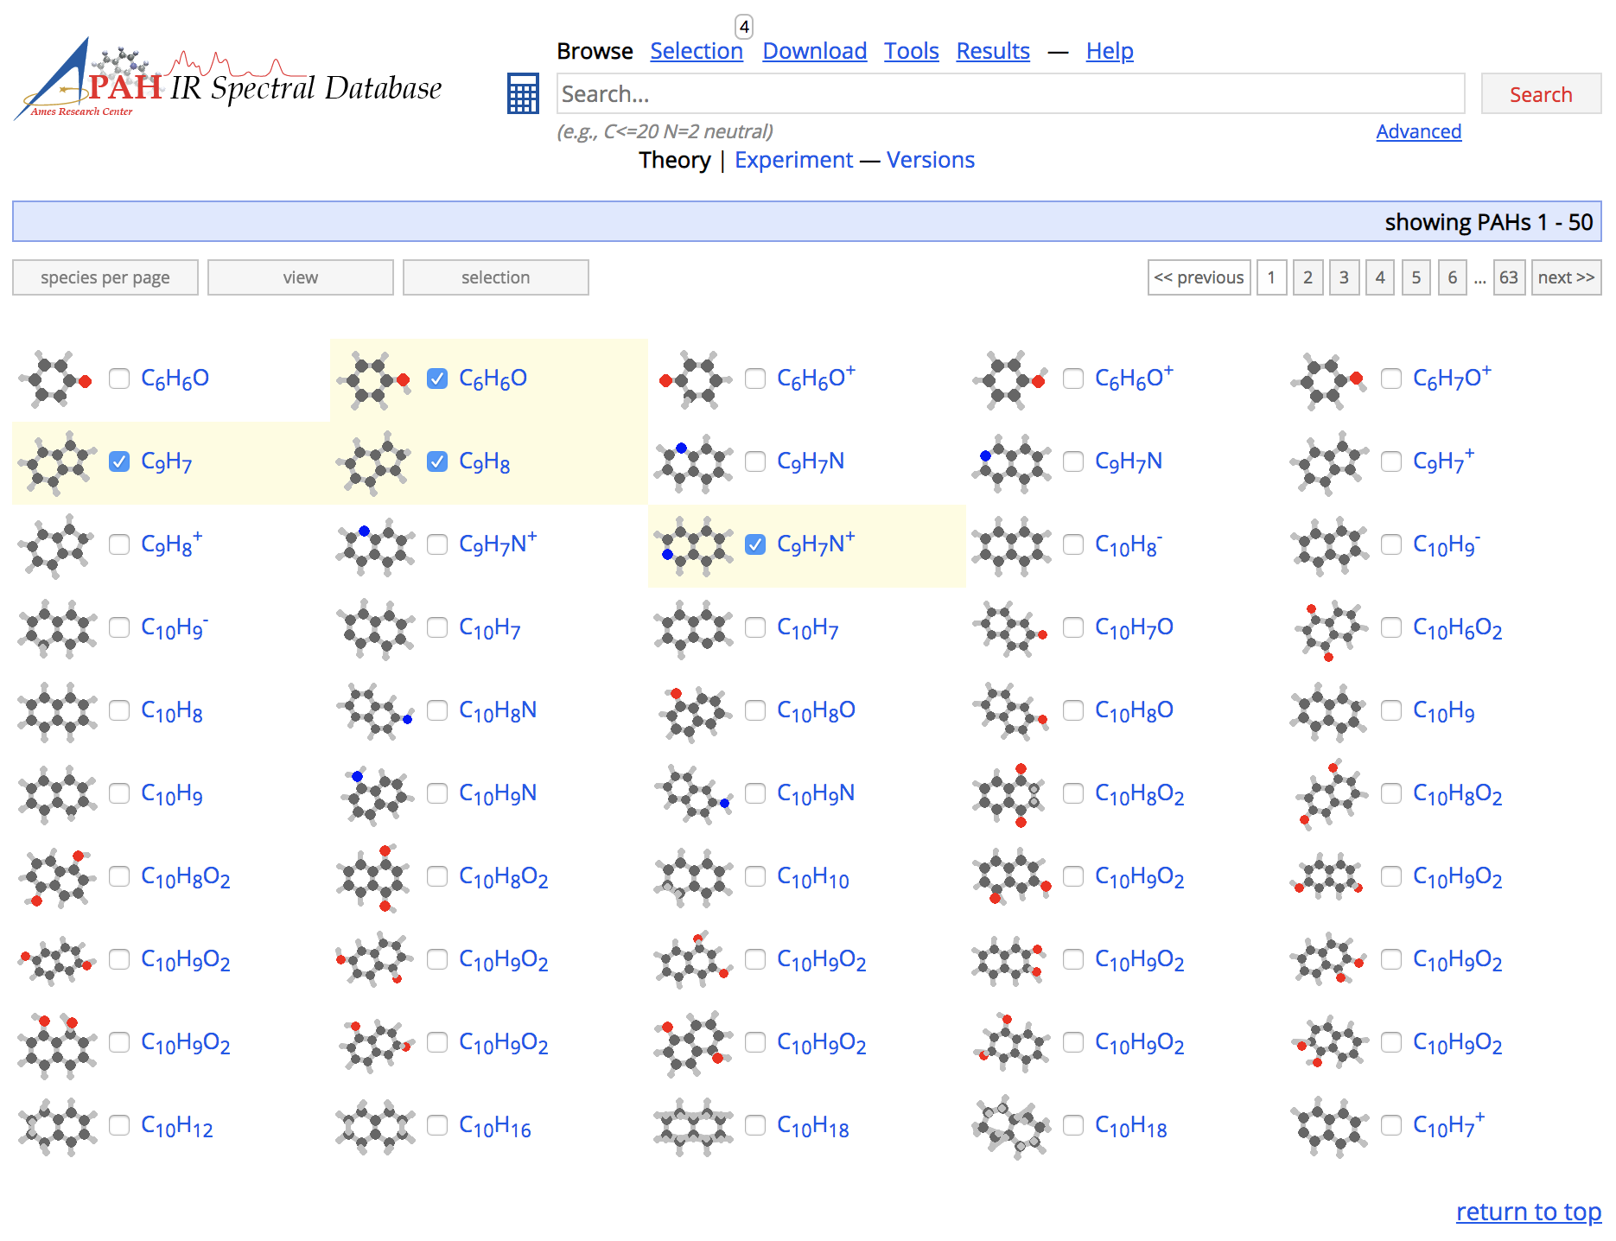Viewport: 1616px width, 1241px height.
Task: Check the C10H7+ checkbox
Action: pyautogui.click(x=1391, y=1125)
